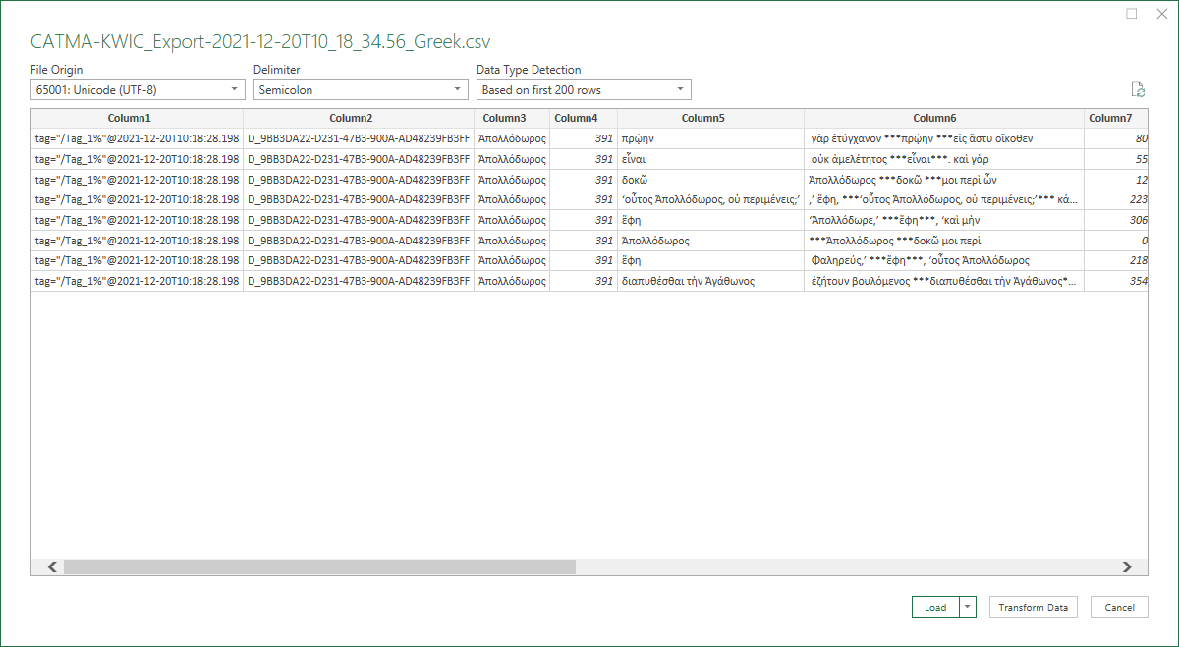This screenshot has width=1179, height=647.
Task: Select the Column2 header
Action: 351,117
